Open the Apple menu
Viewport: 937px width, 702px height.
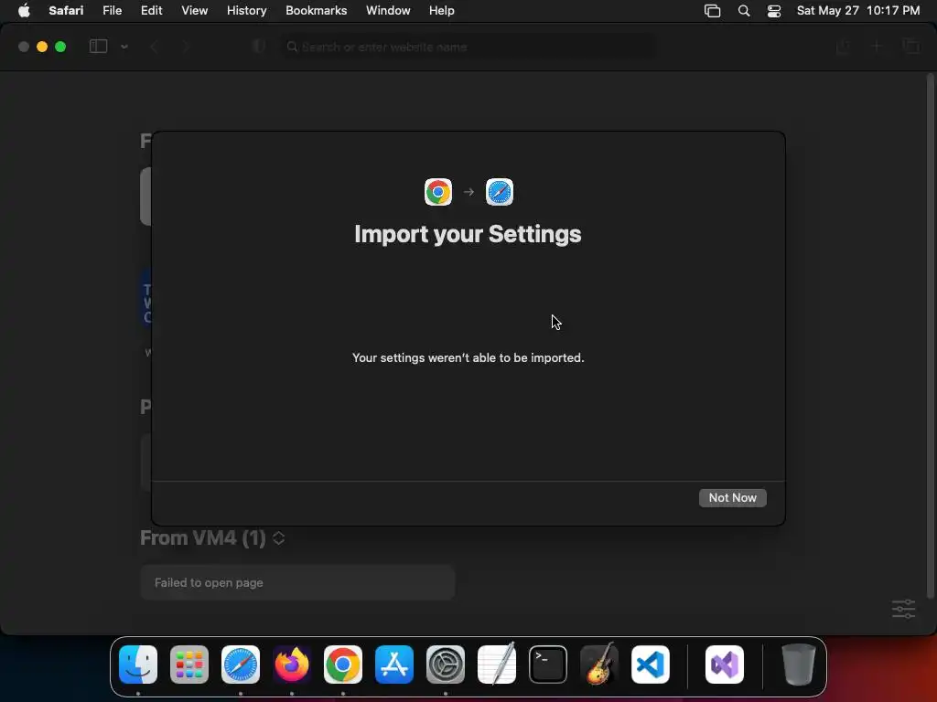[x=24, y=11]
